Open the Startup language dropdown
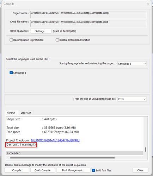Viewport: 153px width, 176px height. [132, 64]
